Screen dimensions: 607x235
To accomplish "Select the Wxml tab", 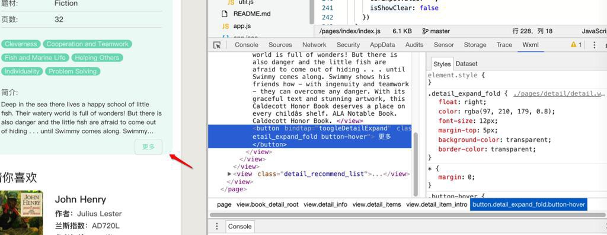I will pos(531,45).
